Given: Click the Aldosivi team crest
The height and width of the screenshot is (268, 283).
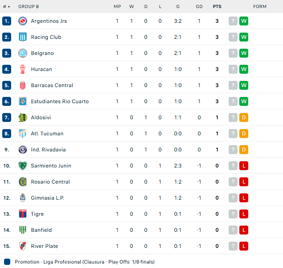Looking at the screenshot, I should 23,117.
